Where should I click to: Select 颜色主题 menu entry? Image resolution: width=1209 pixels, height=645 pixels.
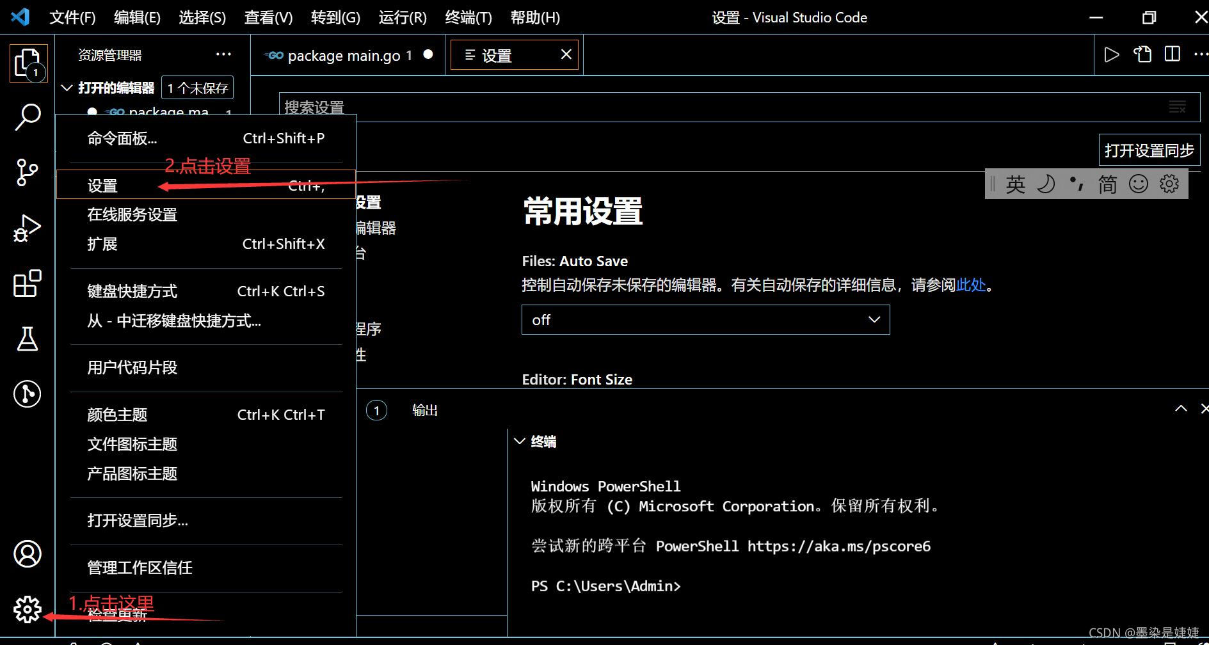coord(206,415)
